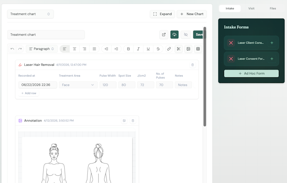Add Laser Consent For... form with plus
Image resolution: width=287 pixels, height=183 pixels.
tap(272, 59)
